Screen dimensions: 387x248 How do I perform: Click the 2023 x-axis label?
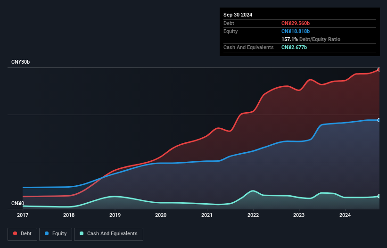(299, 215)
